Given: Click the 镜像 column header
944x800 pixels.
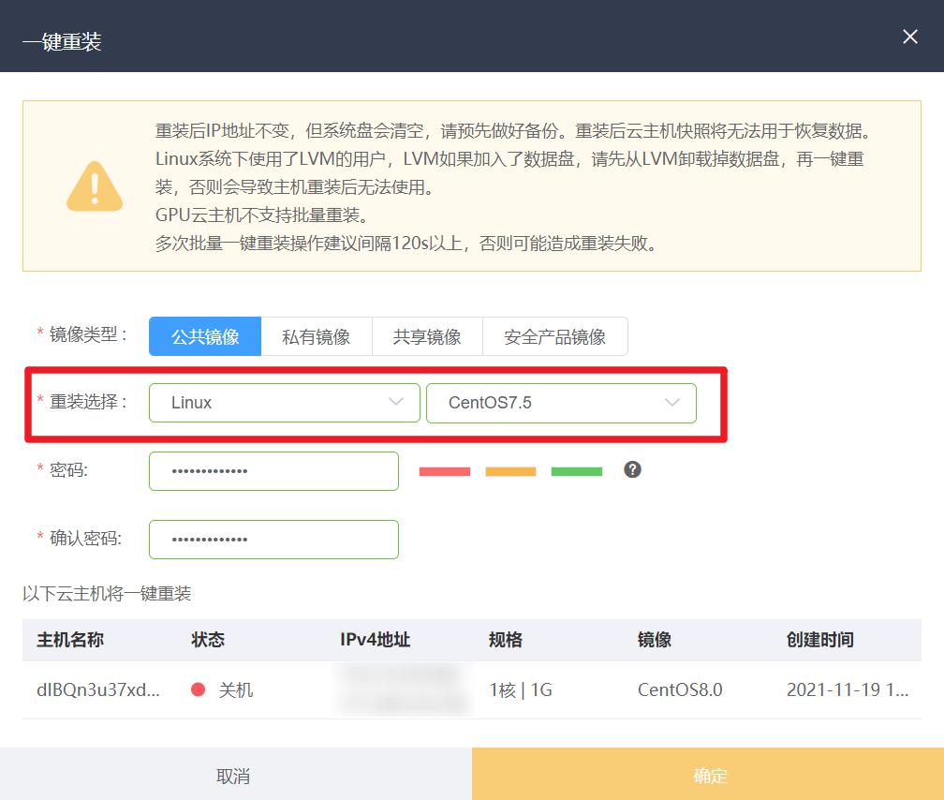Looking at the screenshot, I should [x=655, y=639].
